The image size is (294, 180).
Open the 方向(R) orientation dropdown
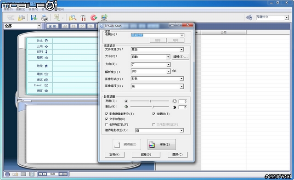click(169, 65)
